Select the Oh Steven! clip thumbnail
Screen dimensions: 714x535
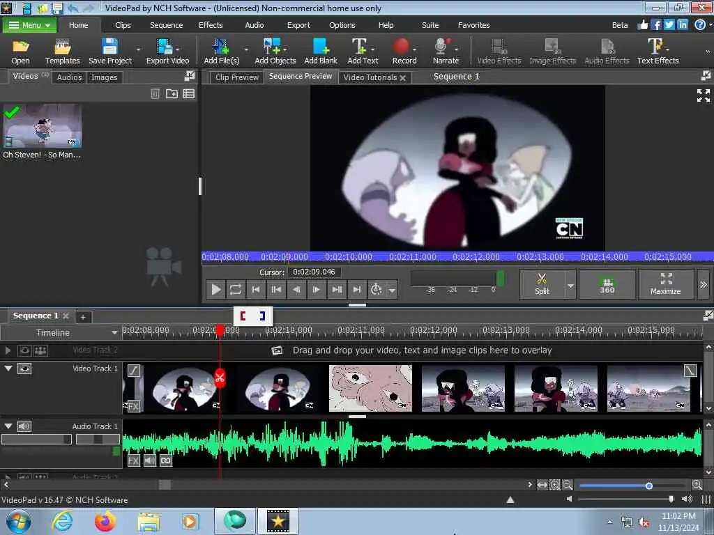(43, 126)
